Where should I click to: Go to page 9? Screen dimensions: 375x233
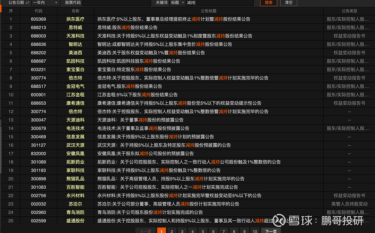pyautogui.click(x=244, y=231)
